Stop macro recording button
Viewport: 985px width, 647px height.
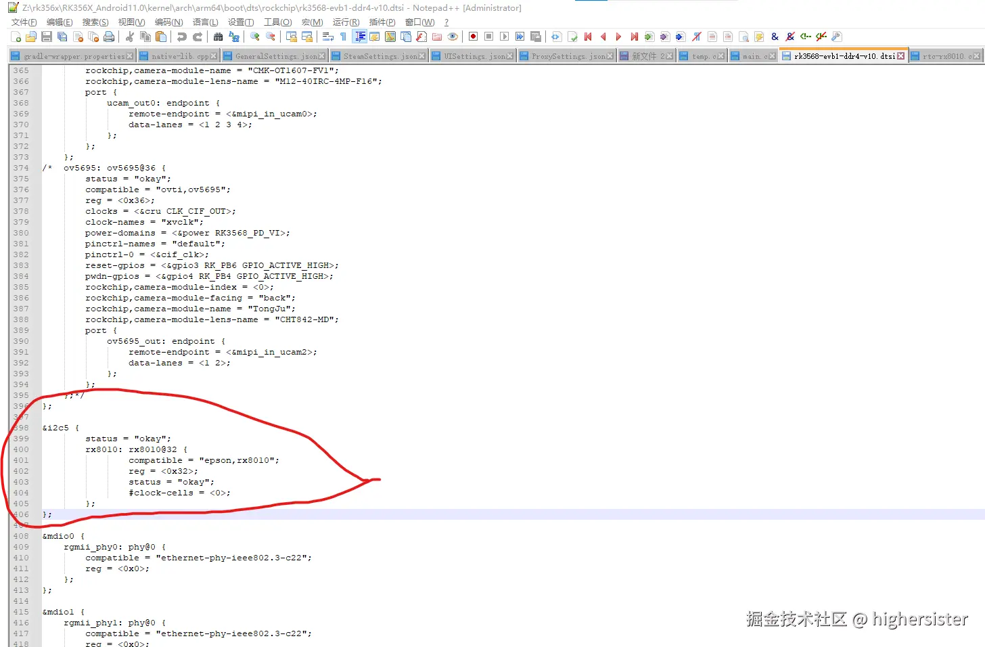point(488,37)
